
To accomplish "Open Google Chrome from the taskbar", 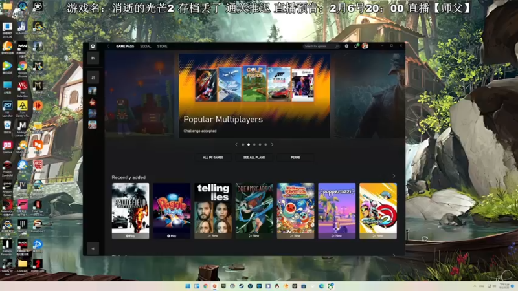I will [205, 286].
